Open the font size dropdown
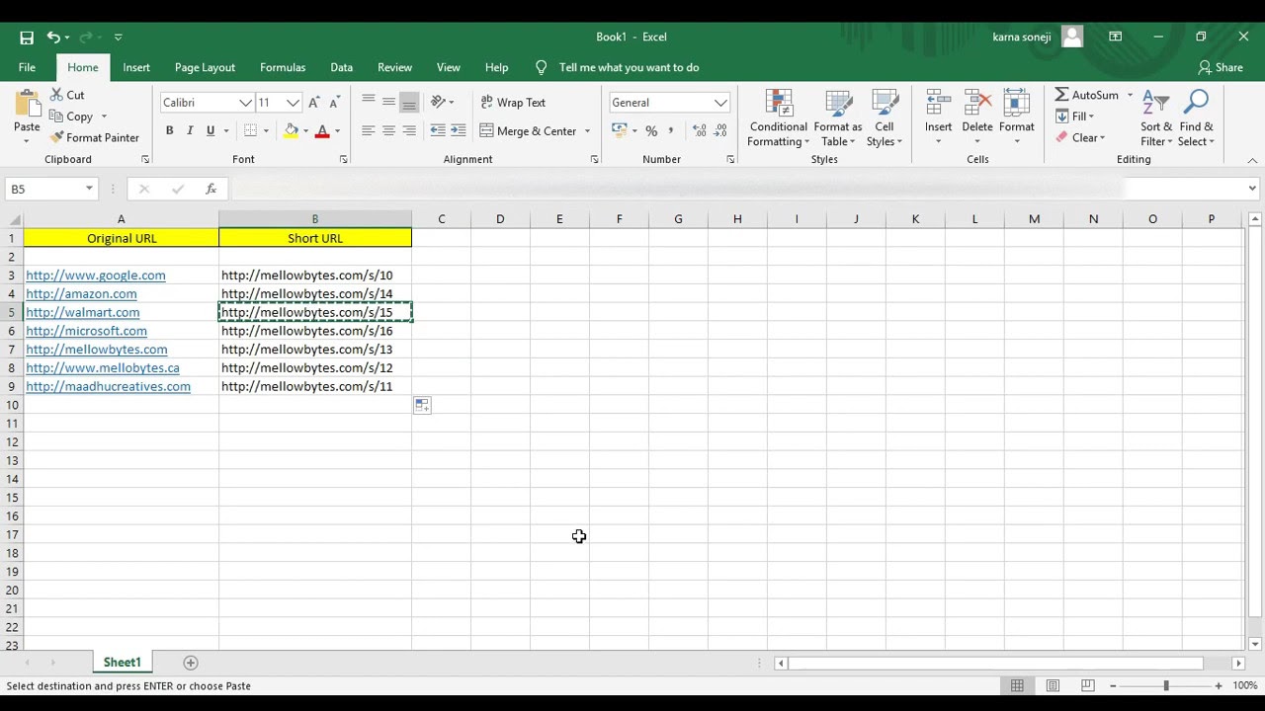The height and width of the screenshot is (711, 1265). [293, 103]
